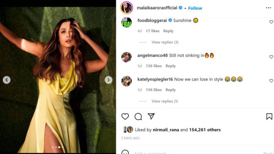Reply to angelmanco48's comment
The image size is (274, 154).
pyautogui.click(x=170, y=66)
